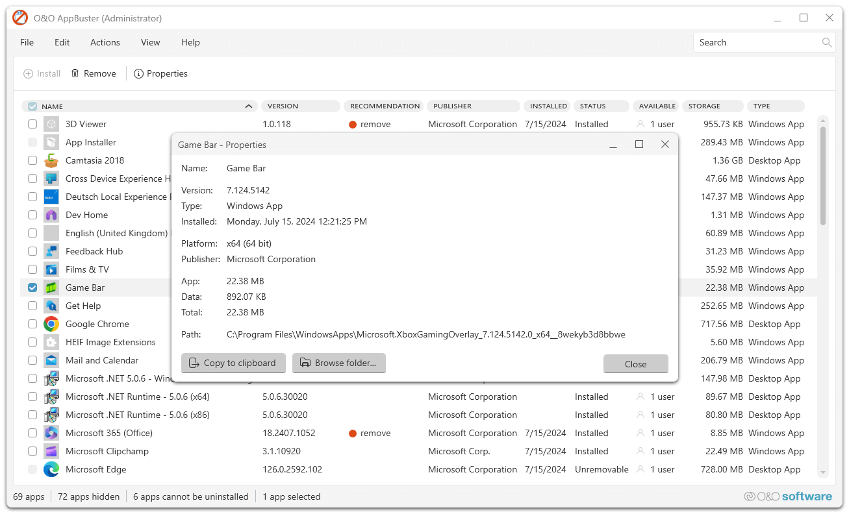Click Copy to clipboard button
The width and height of the screenshot is (849, 514).
tap(233, 363)
